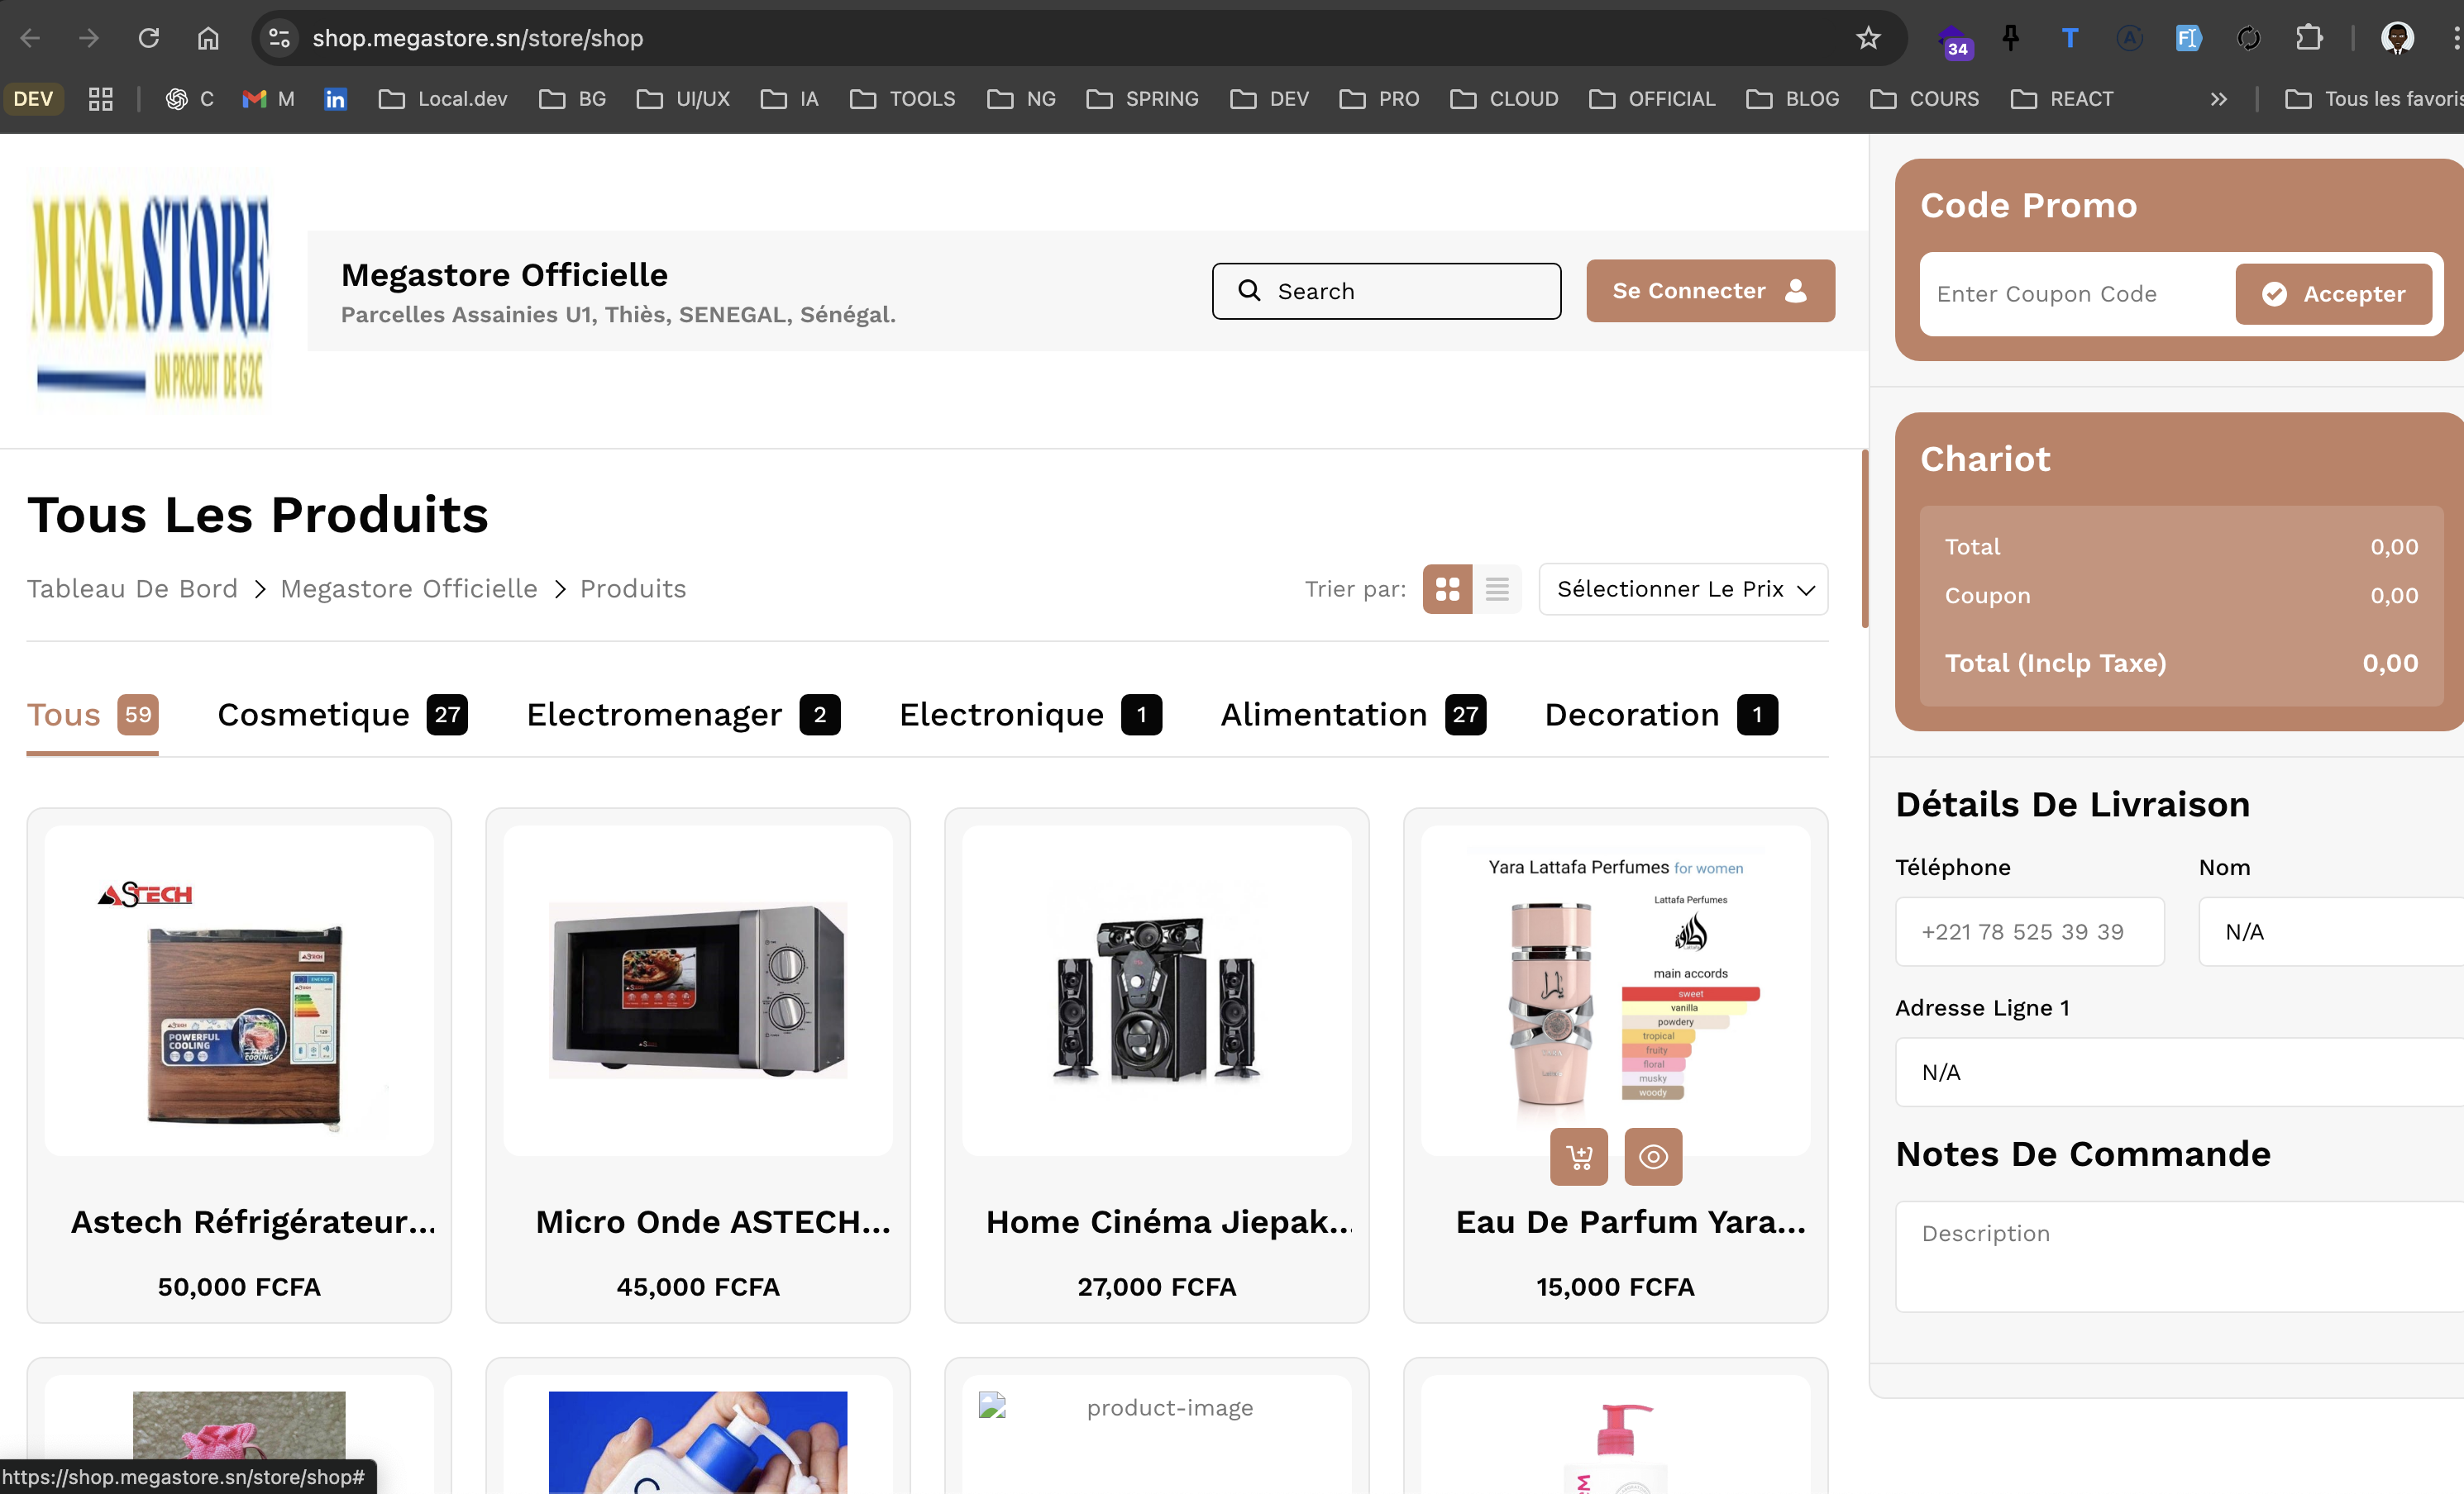Click the browser reload icon
This screenshot has width=2464, height=1494.
[149, 38]
